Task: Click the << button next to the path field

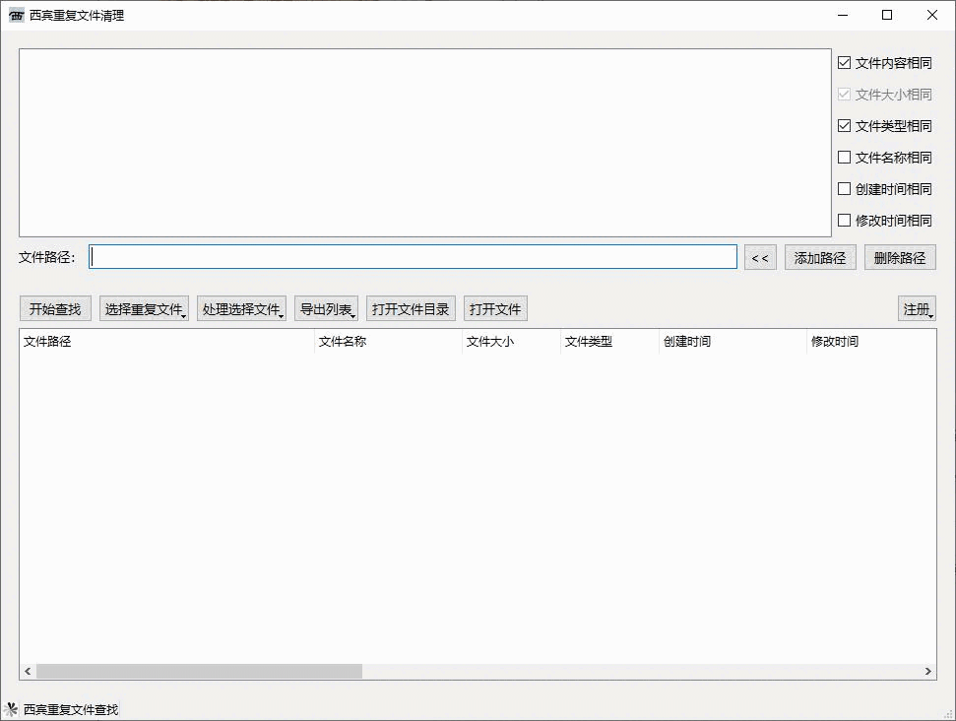Action: click(x=760, y=257)
